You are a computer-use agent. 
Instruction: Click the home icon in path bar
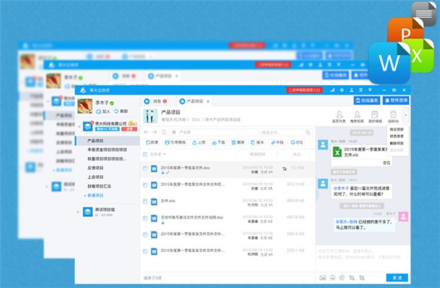pyautogui.click(x=174, y=132)
